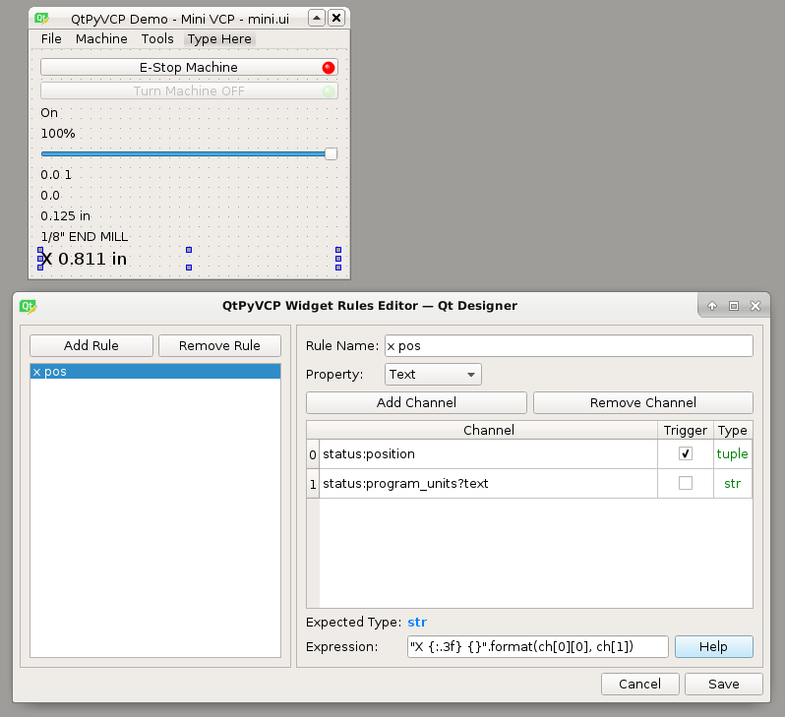The image size is (785, 717).
Task: Select row header 0 in channel table
Action: tap(313, 454)
